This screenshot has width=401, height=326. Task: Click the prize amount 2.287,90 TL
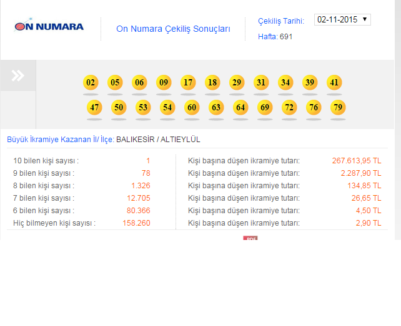click(x=361, y=173)
